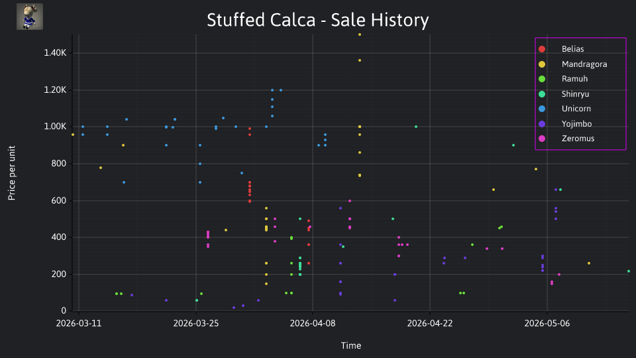
Task: Click the 2026-04-22 x-axis date label
Action: 430,323
